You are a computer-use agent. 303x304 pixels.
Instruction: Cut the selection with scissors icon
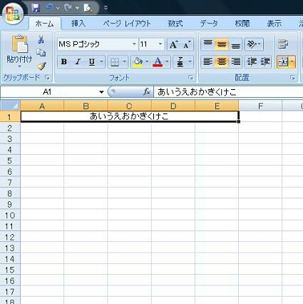coord(41,39)
